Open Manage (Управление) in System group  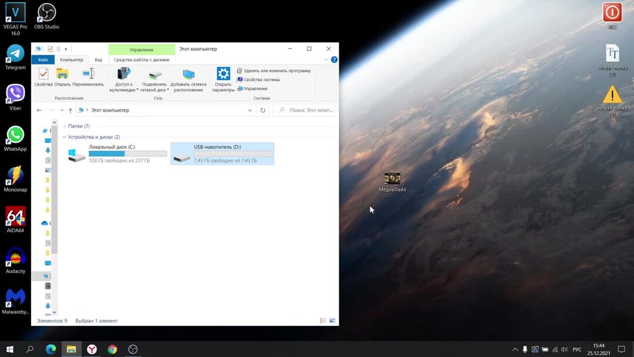click(252, 89)
